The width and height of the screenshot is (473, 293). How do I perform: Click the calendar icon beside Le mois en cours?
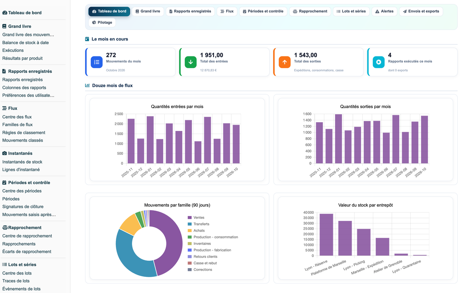point(87,39)
